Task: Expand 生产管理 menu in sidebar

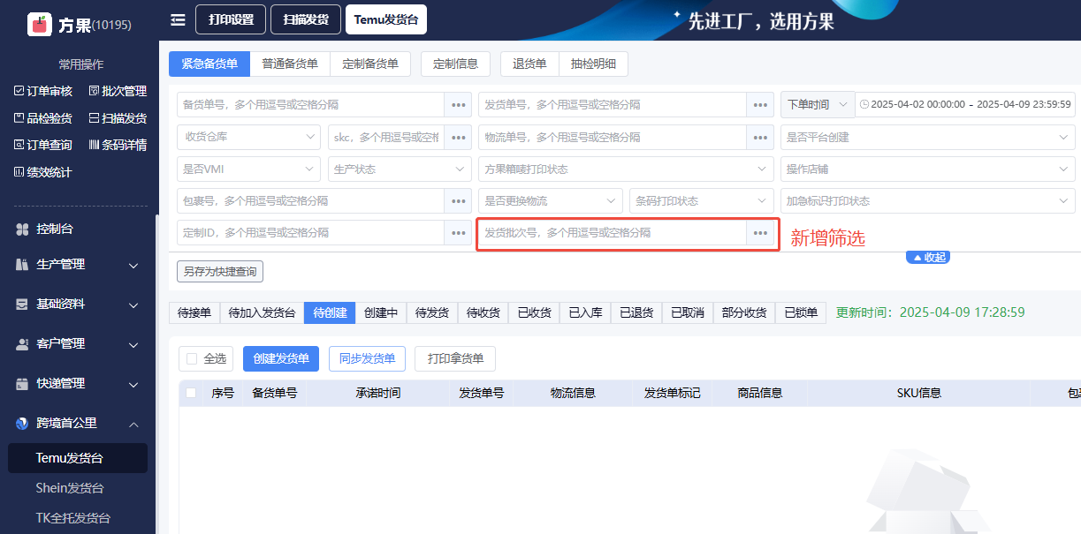Action: pyautogui.click(x=78, y=265)
